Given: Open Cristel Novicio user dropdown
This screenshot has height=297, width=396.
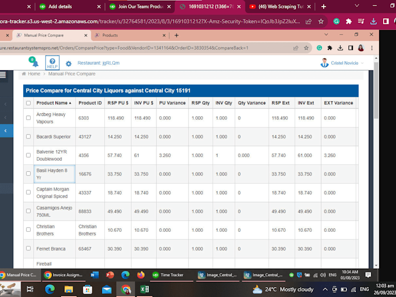Looking at the screenshot, I should (x=342, y=63).
